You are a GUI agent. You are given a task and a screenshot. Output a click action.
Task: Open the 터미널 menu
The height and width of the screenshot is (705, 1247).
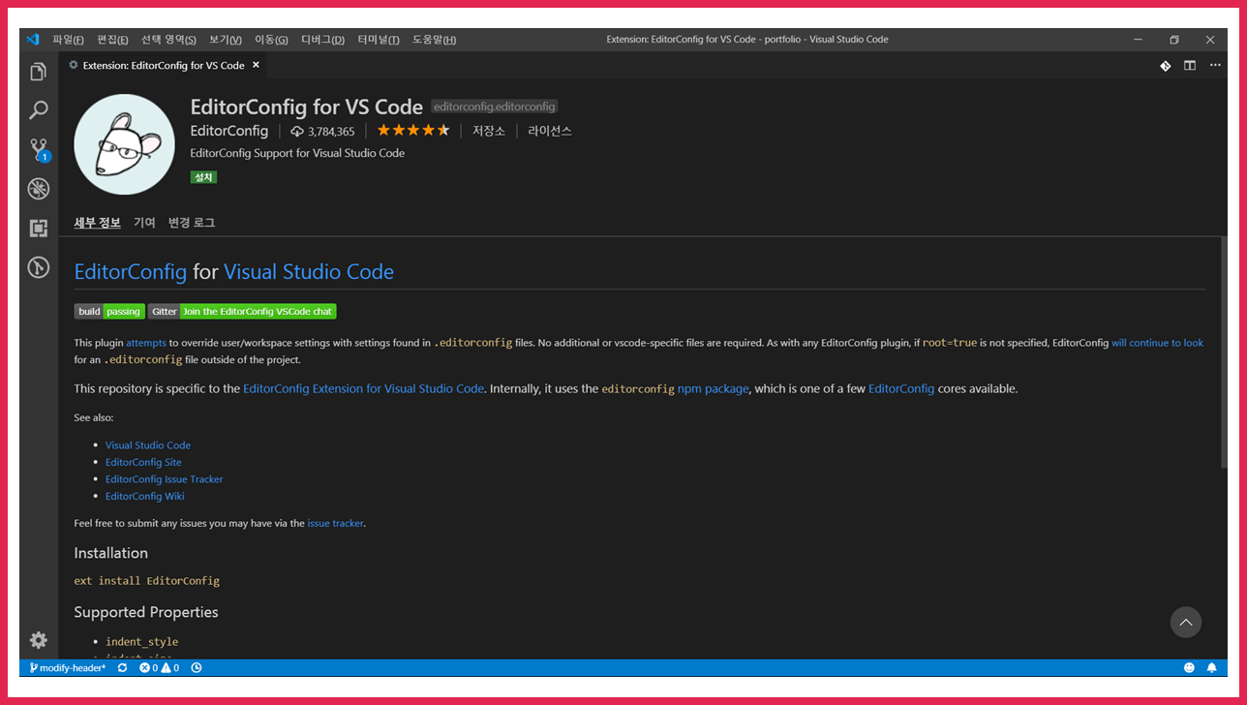tap(379, 40)
